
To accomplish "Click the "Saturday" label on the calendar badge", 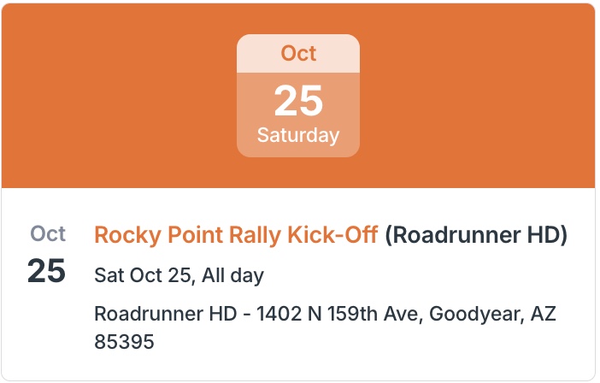I will coord(298,135).
